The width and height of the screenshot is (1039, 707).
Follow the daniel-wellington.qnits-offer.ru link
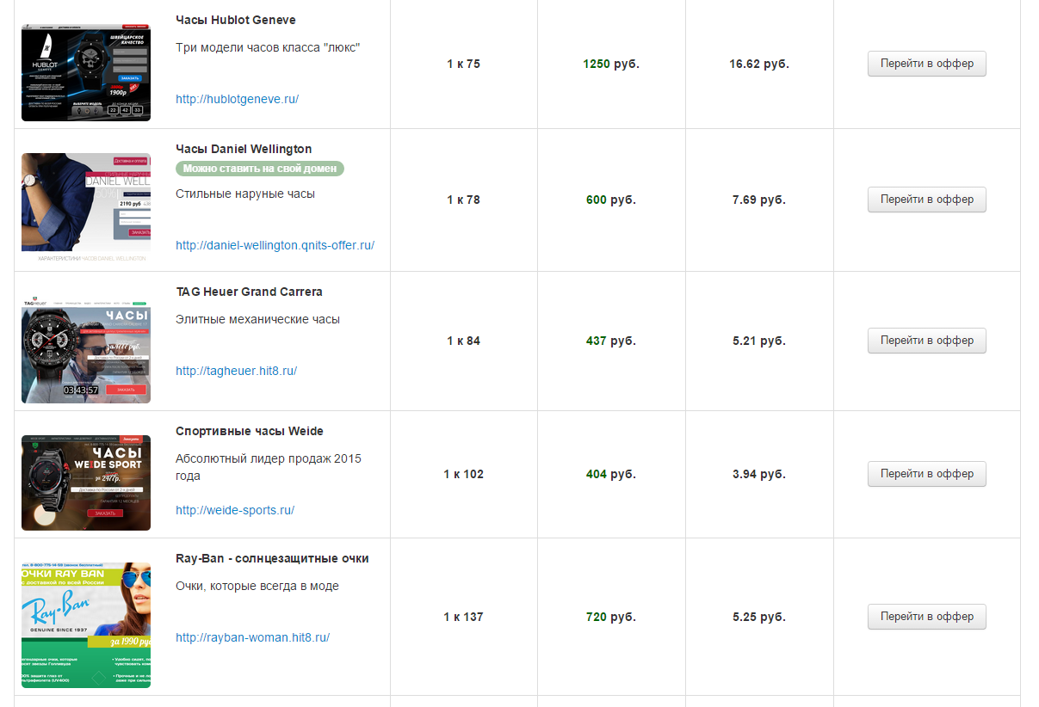[x=275, y=245]
